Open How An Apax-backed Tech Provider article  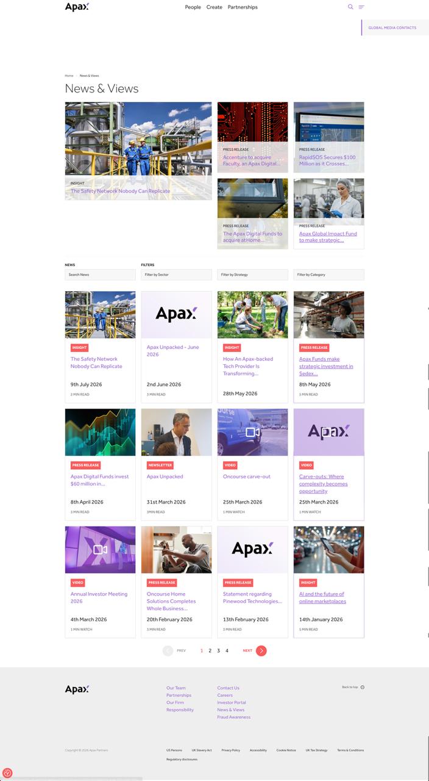coord(248,366)
